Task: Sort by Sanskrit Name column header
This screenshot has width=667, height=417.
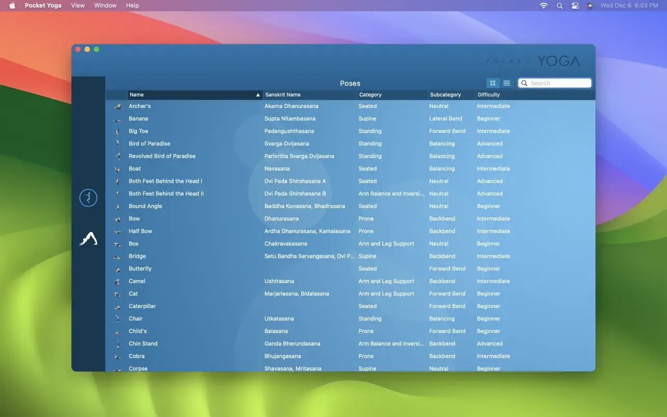Action: [x=283, y=95]
